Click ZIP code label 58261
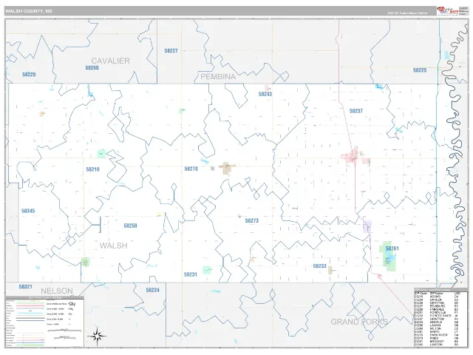 coord(392,248)
